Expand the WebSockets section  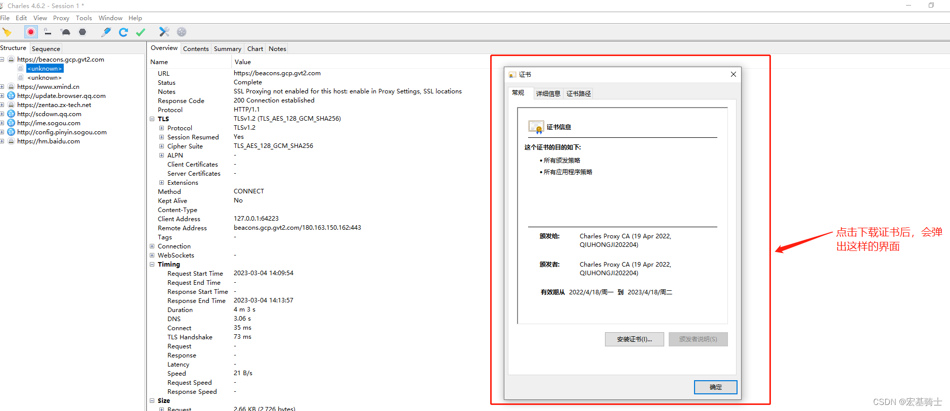click(x=152, y=255)
